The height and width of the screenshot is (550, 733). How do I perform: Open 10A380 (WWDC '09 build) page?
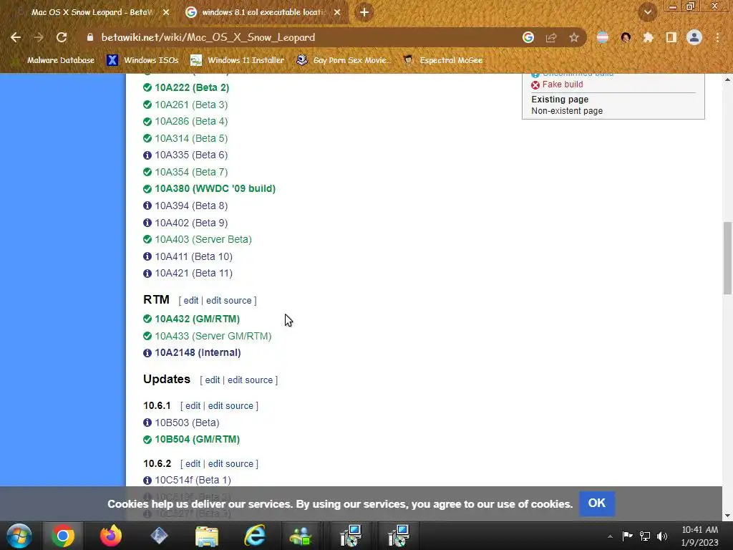click(215, 188)
